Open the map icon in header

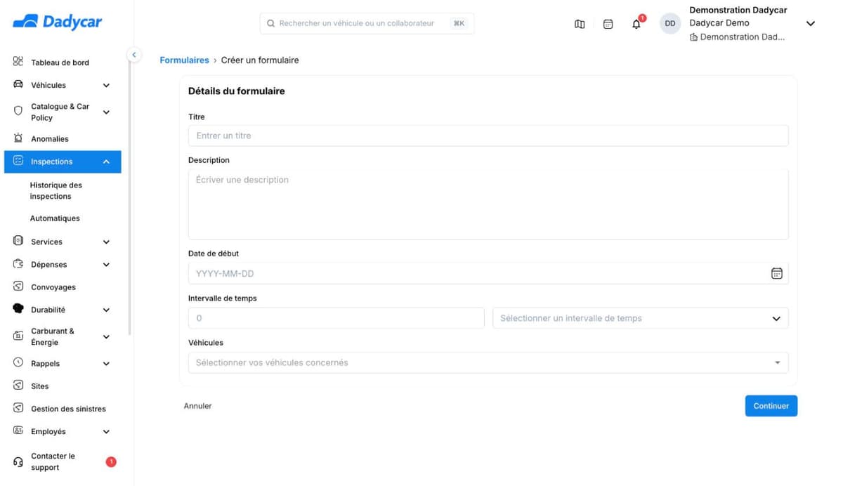(580, 24)
